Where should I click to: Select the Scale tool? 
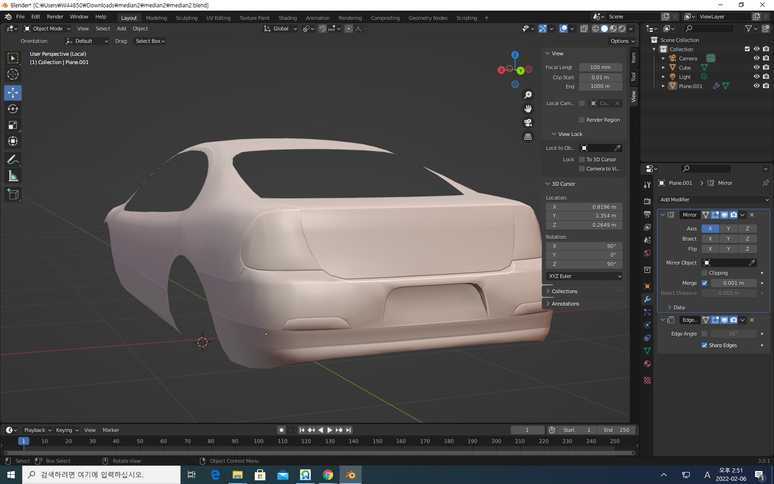pos(13,125)
